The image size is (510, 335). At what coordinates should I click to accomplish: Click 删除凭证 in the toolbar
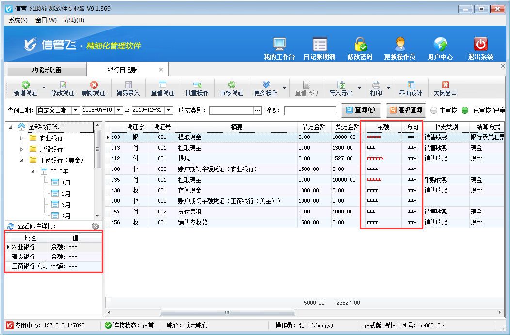click(x=94, y=89)
